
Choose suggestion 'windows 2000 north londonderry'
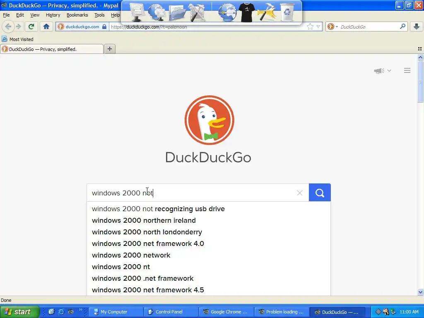click(x=209, y=232)
